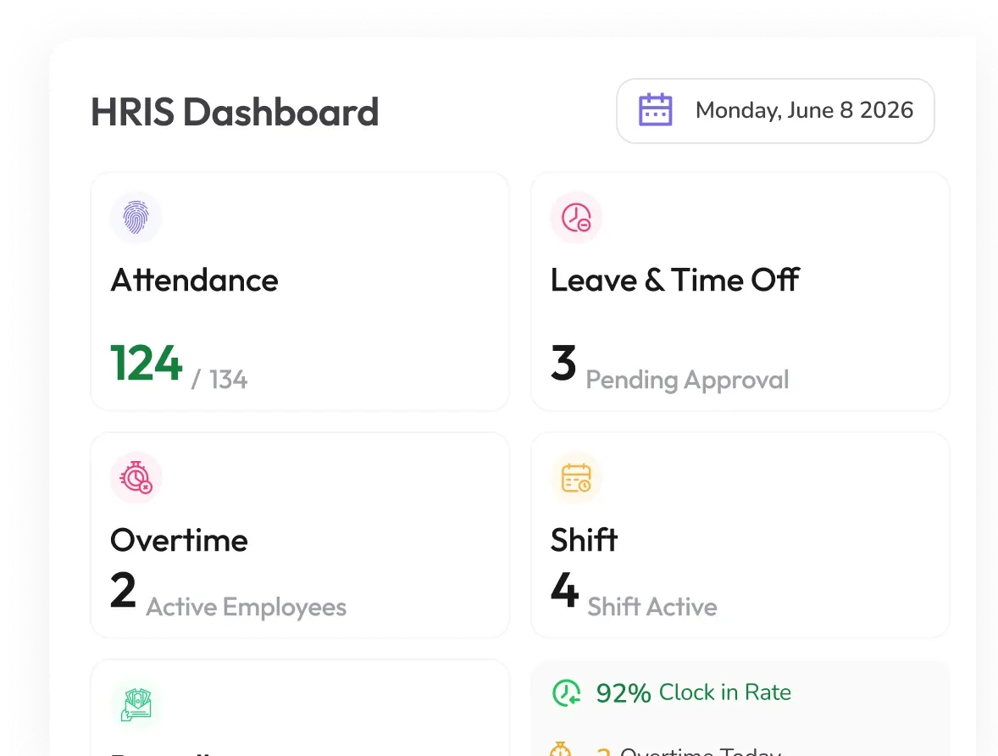Select the 124 attendance count
Screen dimensions: 998x756
[x=147, y=363]
